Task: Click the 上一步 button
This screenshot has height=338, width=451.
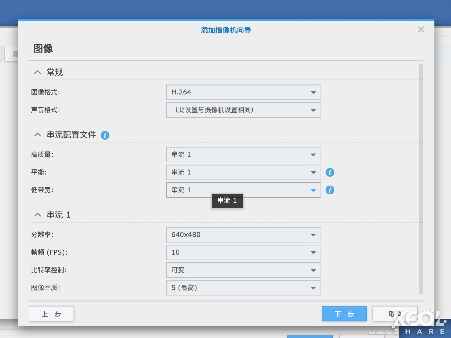Action: coord(51,314)
